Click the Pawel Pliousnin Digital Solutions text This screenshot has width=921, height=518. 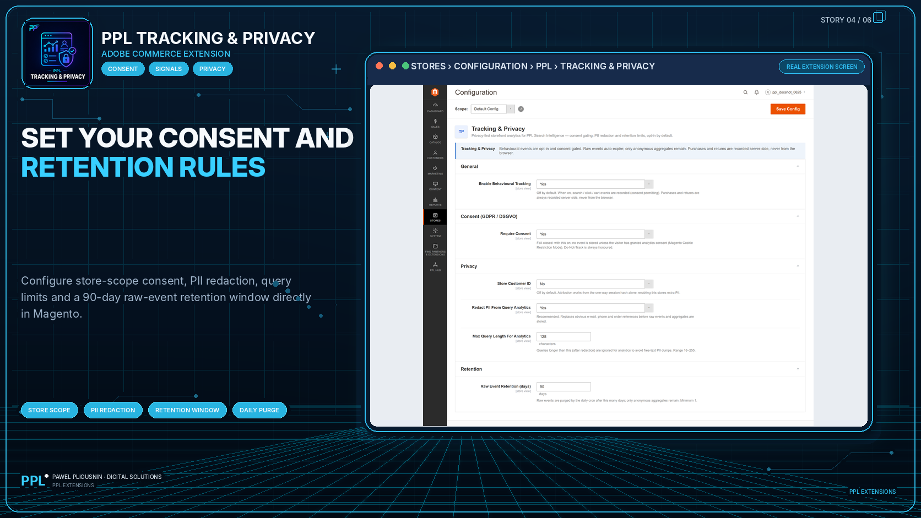pos(107,477)
